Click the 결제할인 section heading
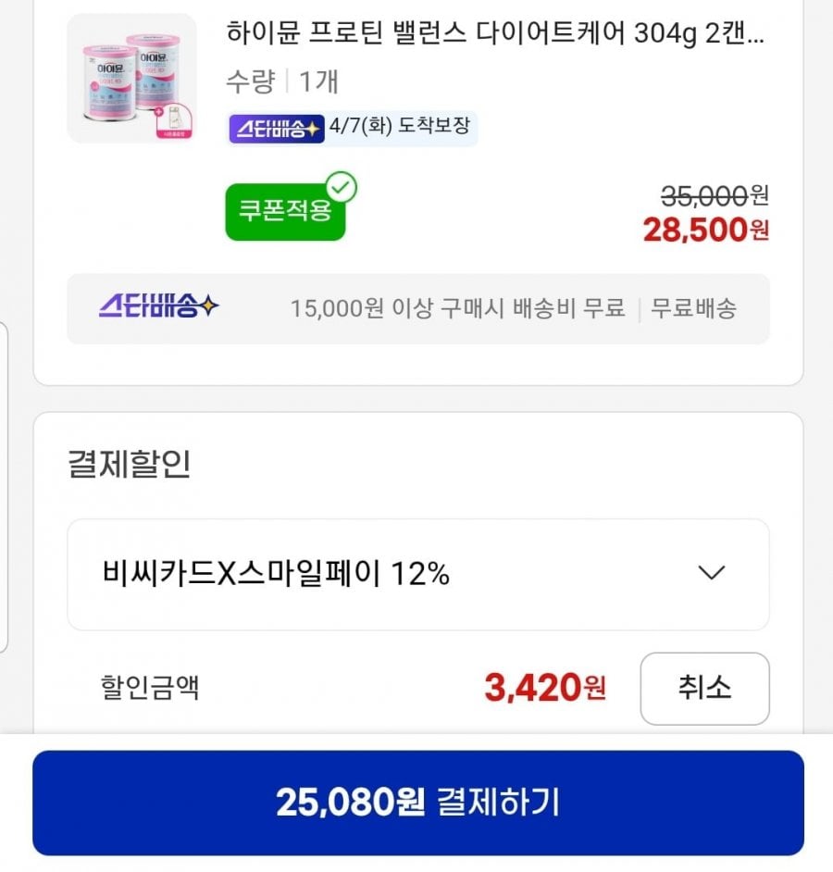The width and height of the screenshot is (833, 872). (x=129, y=464)
